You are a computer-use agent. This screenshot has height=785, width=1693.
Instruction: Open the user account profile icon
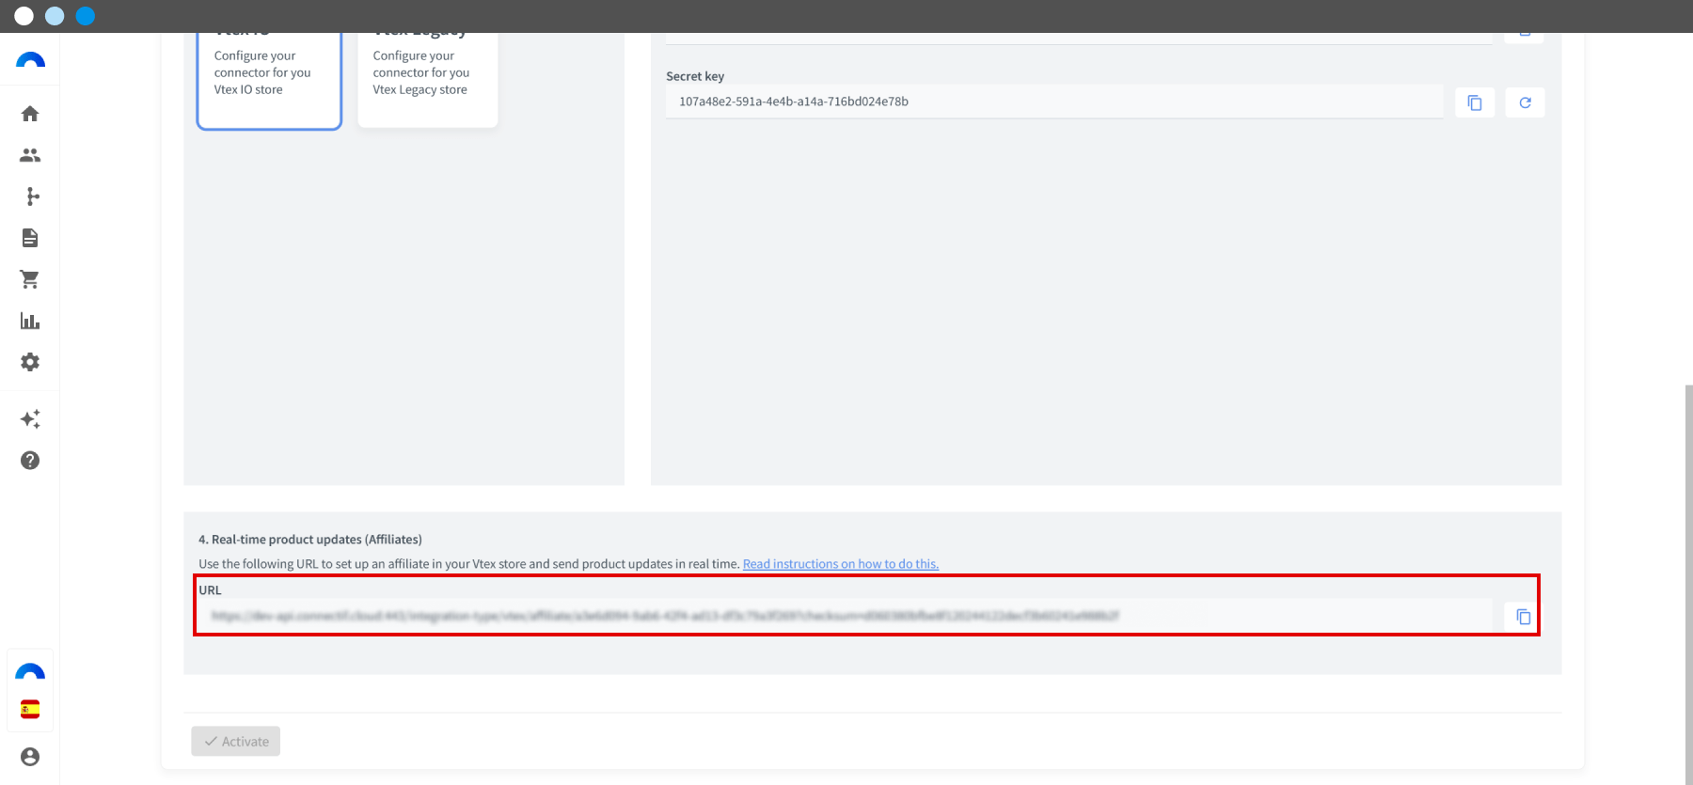click(30, 757)
